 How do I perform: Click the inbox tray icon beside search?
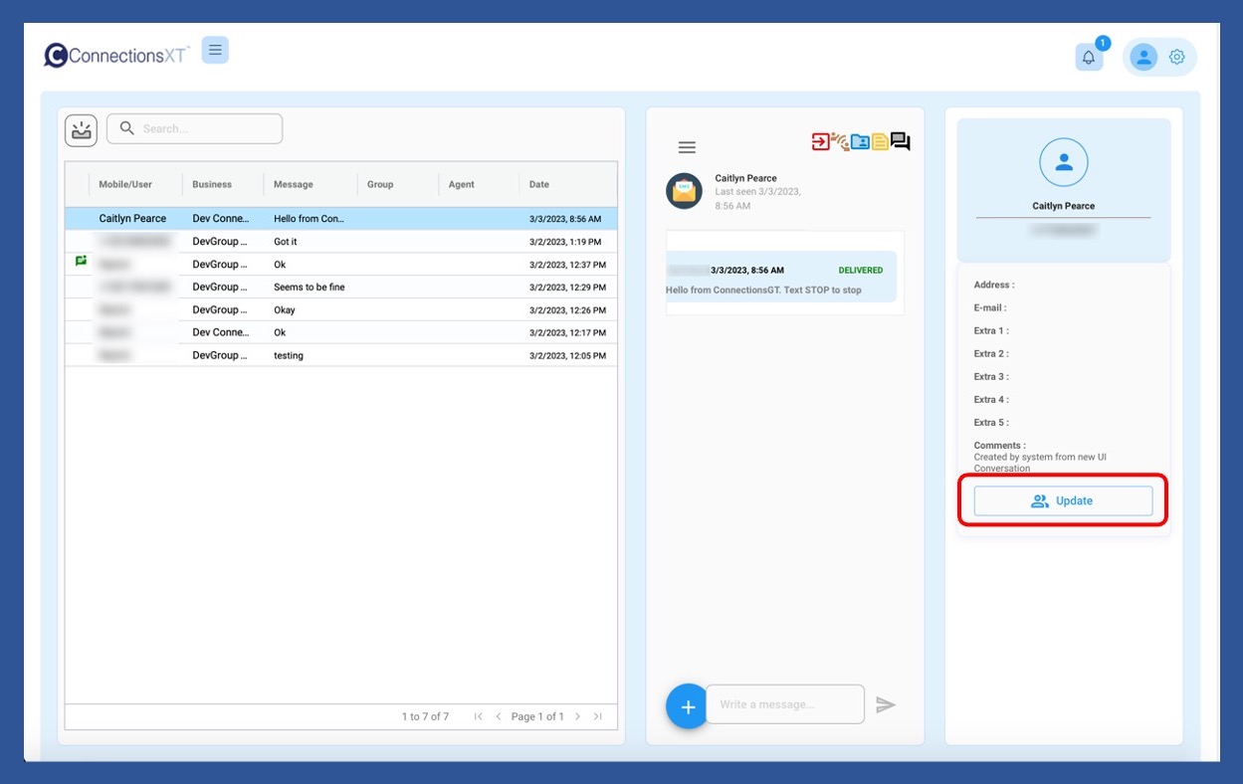81,130
